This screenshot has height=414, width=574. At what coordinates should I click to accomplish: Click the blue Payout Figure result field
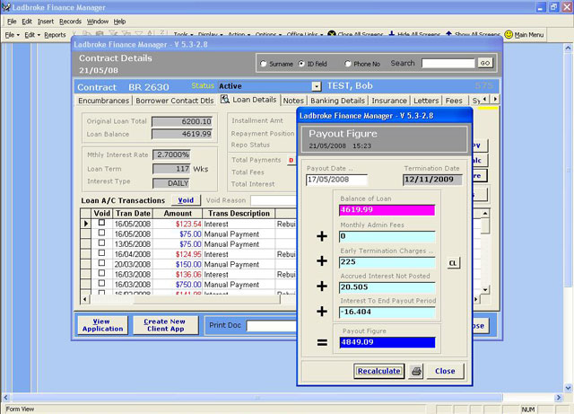pyautogui.click(x=387, y=342)
